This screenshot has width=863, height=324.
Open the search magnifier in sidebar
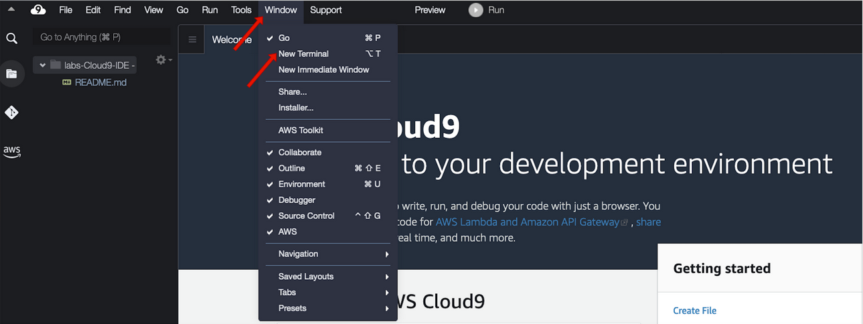tap(11, 38)
